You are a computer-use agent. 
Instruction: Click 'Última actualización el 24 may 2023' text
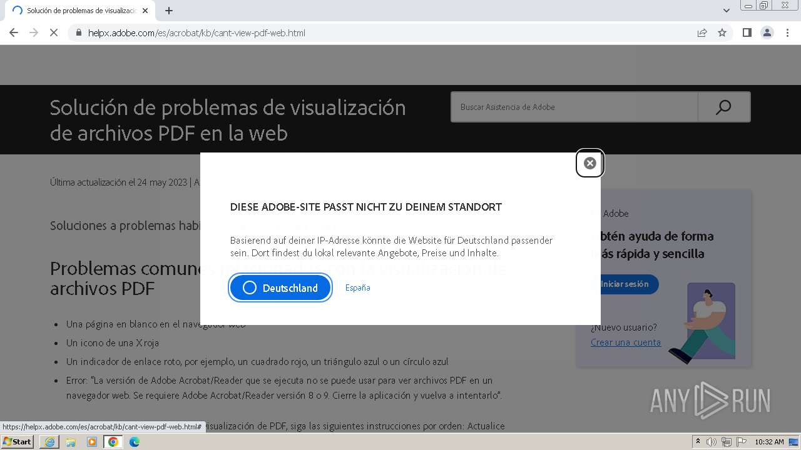click(118, 182)
